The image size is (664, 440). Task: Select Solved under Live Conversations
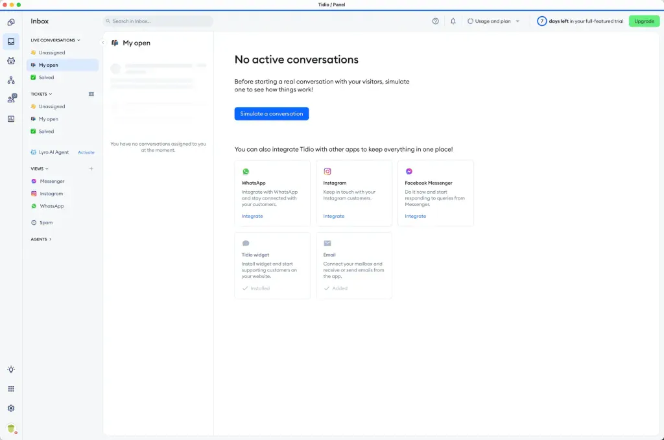click(63, 77)
